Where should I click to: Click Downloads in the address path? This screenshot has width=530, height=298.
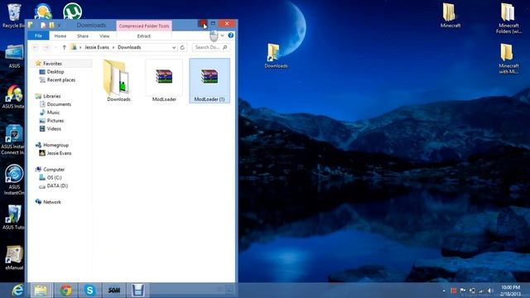click(x=129, y=47)
